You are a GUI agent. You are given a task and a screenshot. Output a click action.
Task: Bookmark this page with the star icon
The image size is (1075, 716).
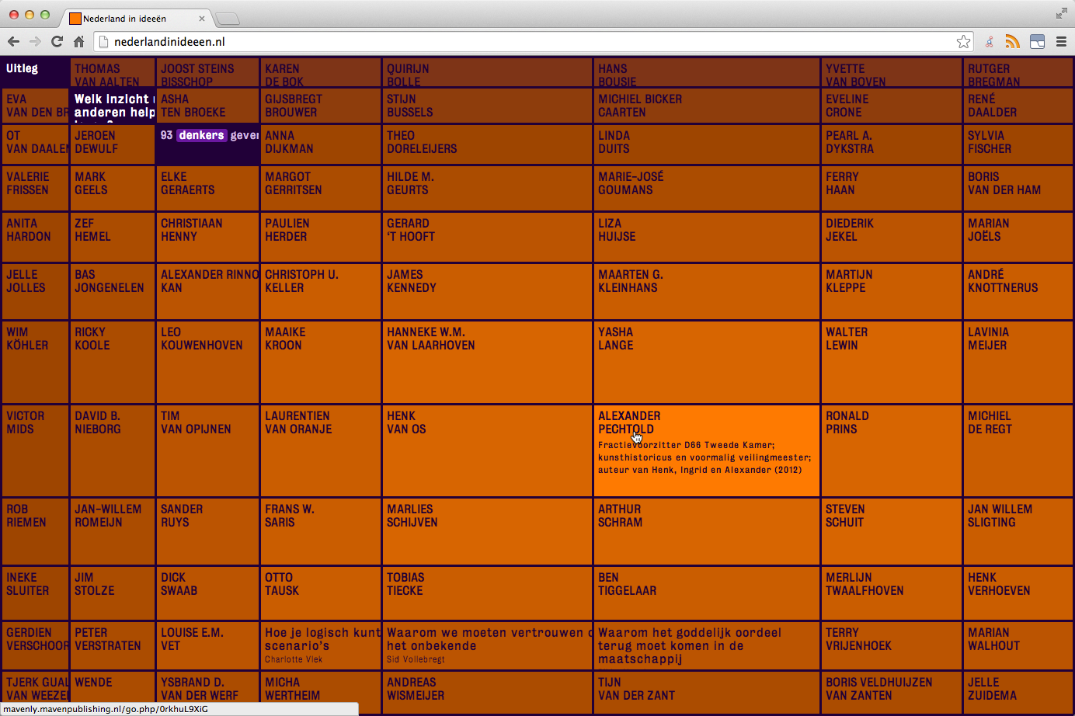963,42
